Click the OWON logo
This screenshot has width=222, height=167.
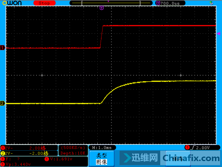point(12,3)
